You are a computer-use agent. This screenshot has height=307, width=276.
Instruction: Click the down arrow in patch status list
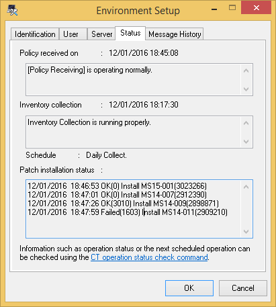click(x=246, y=232)
